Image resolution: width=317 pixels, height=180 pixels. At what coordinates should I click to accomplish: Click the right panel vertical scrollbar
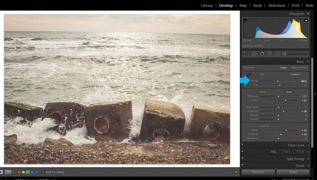(312, 102)
